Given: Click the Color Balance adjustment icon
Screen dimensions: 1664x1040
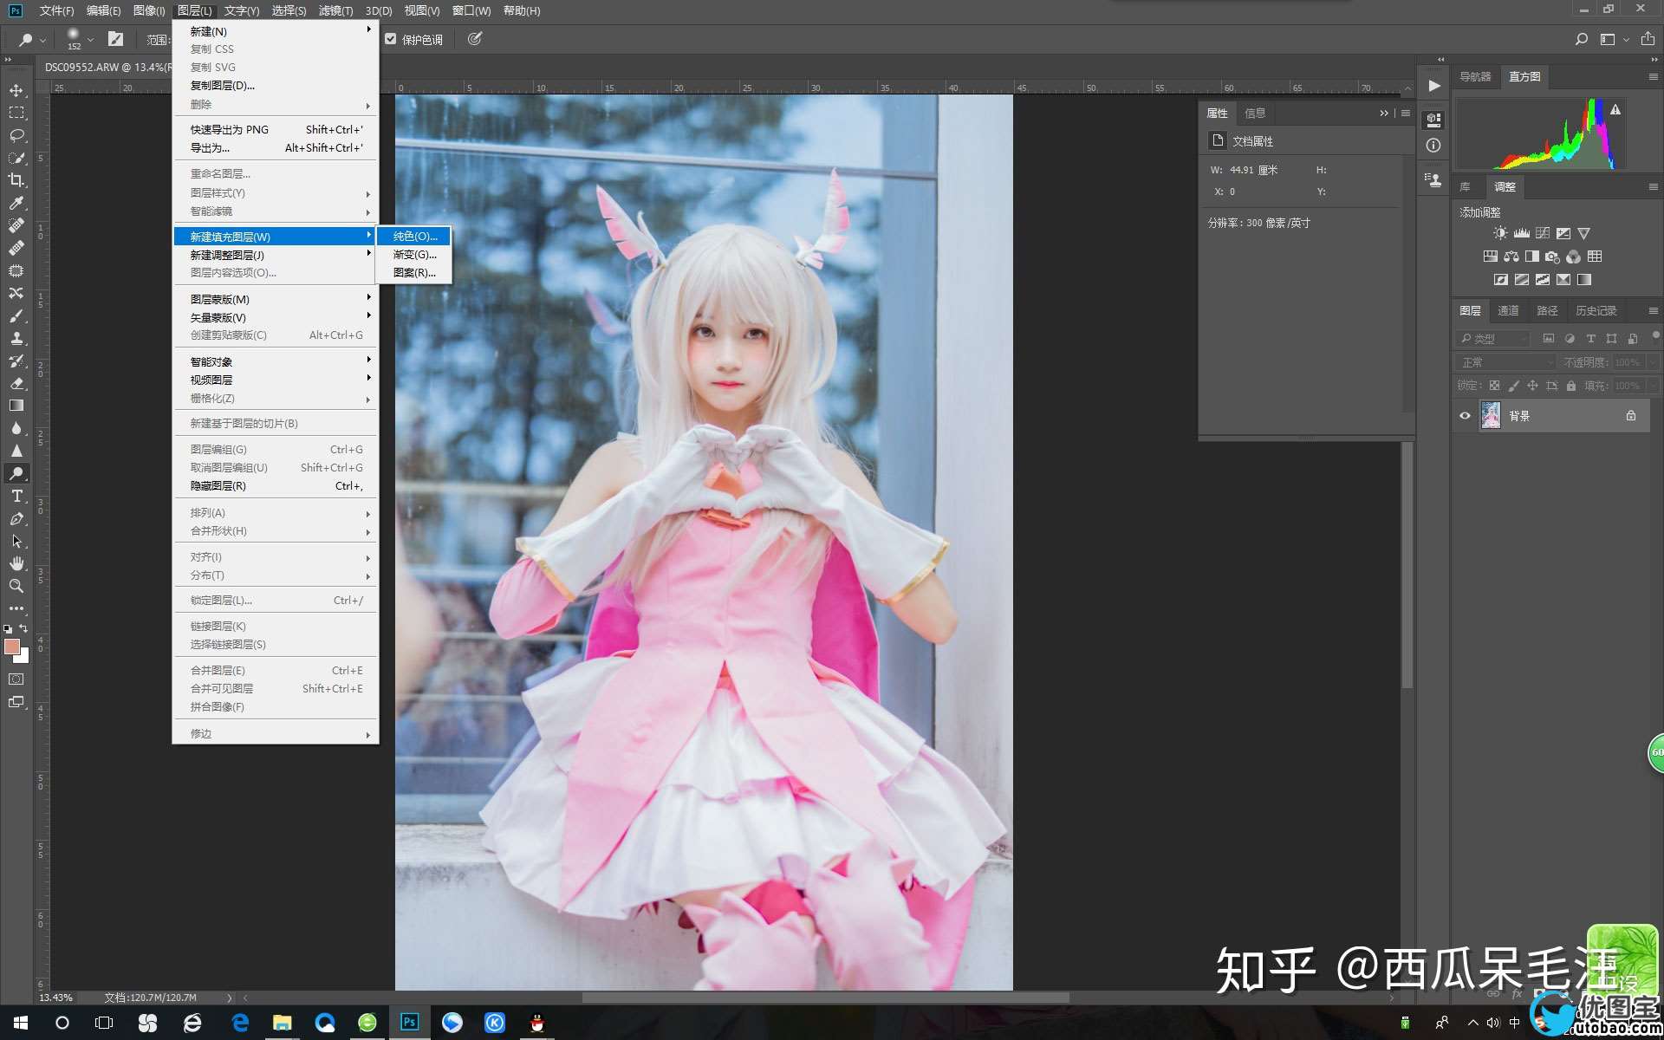Looking at the screenshot, I should click(x=1511, y=257).
